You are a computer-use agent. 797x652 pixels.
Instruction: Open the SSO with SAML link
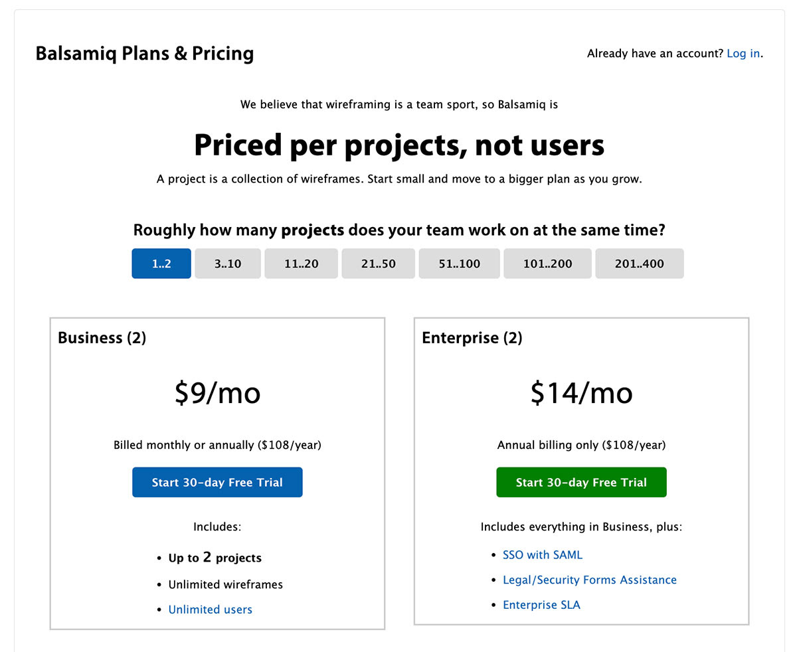(542, 555)
